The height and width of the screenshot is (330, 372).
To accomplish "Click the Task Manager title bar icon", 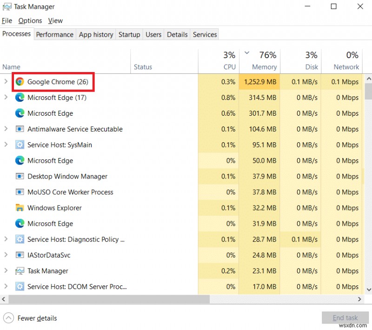I will pos(7,7).
